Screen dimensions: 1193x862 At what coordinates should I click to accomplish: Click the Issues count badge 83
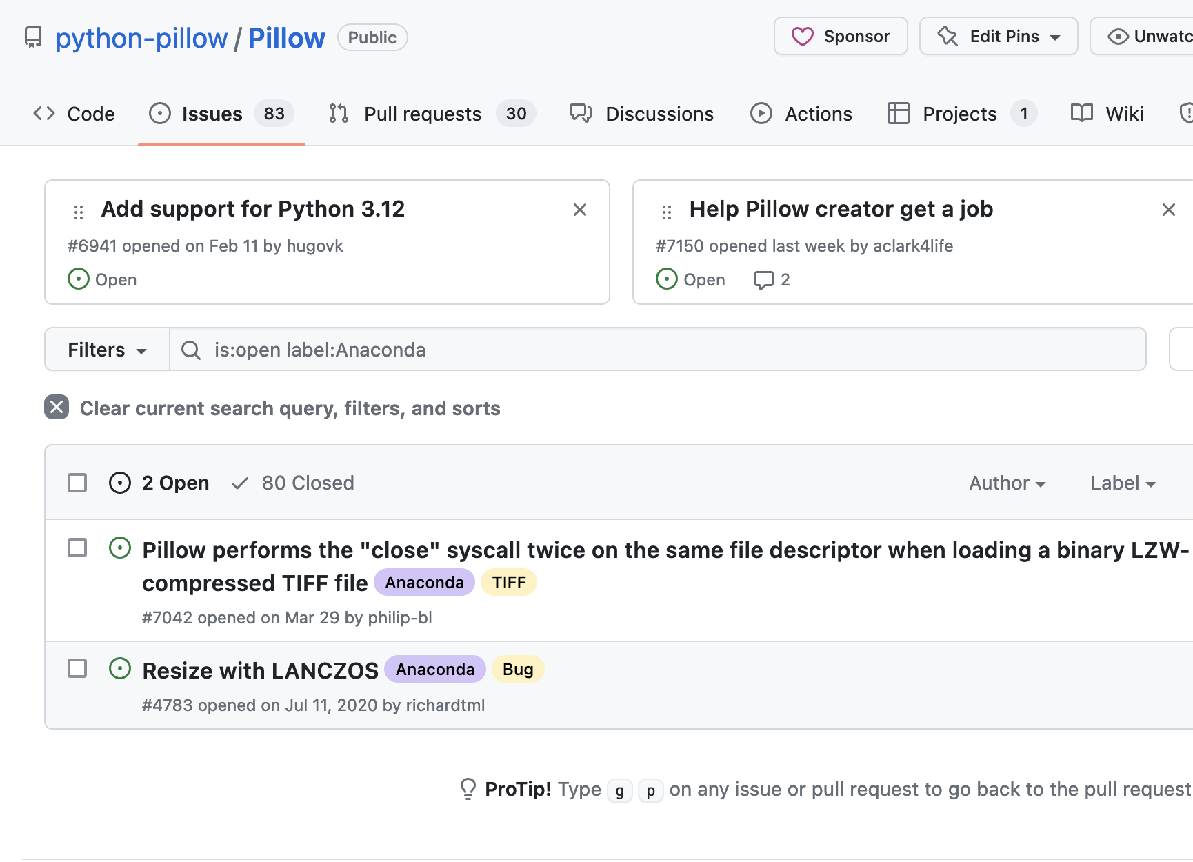click(274, 114)
